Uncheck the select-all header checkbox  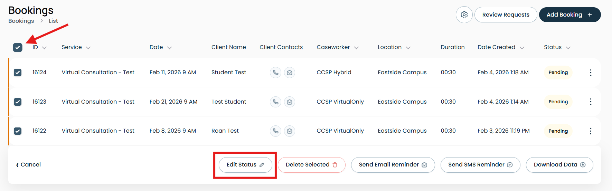tap(18, 47)
